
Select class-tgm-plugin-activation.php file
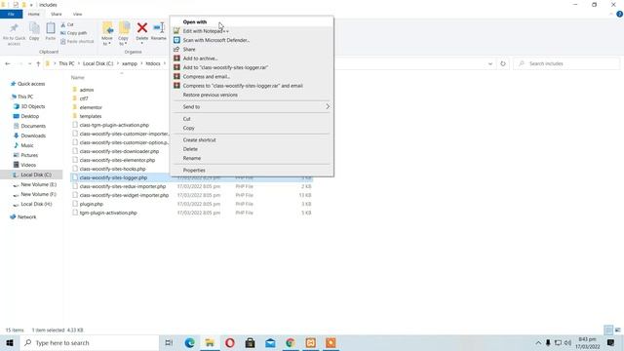point(114,125)
